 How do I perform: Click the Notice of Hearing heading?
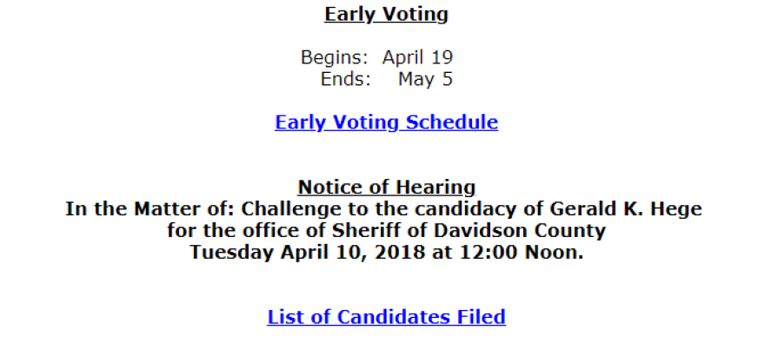[x=386, y=187]
